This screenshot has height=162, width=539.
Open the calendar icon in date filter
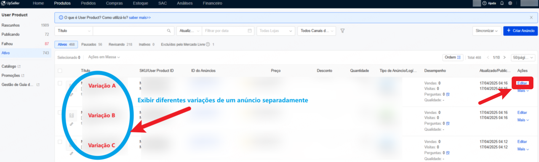click(250, 31)
